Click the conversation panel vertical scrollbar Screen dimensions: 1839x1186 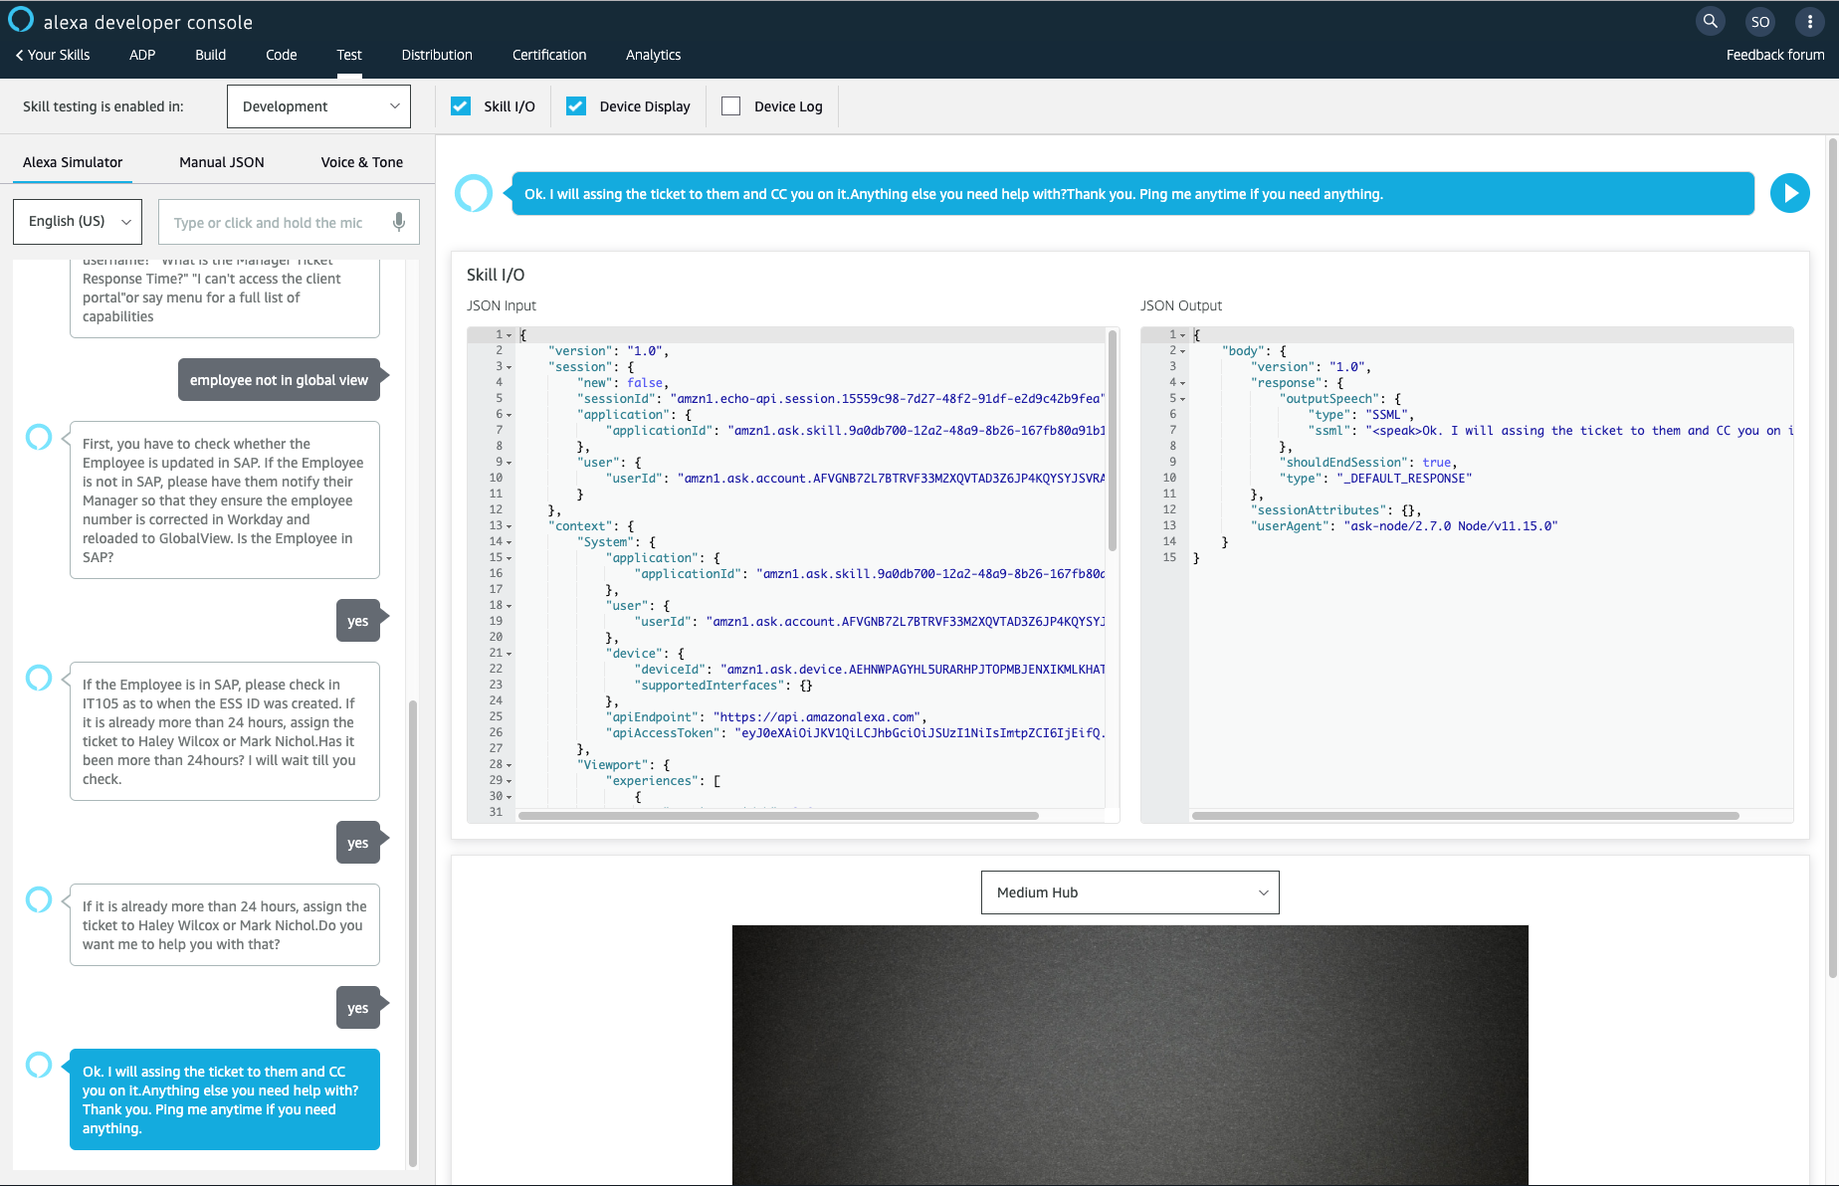pos(413,933)
